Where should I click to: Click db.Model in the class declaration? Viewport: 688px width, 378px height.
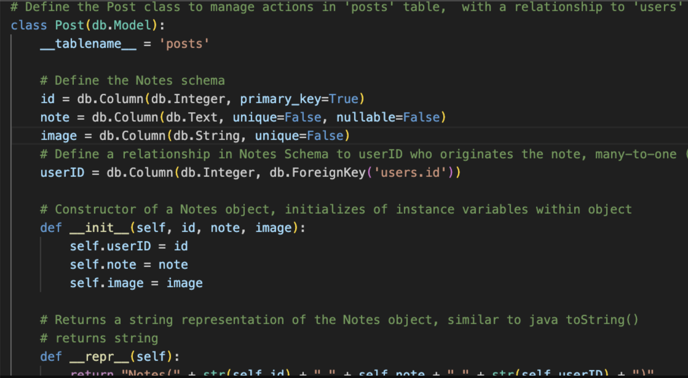121,25
